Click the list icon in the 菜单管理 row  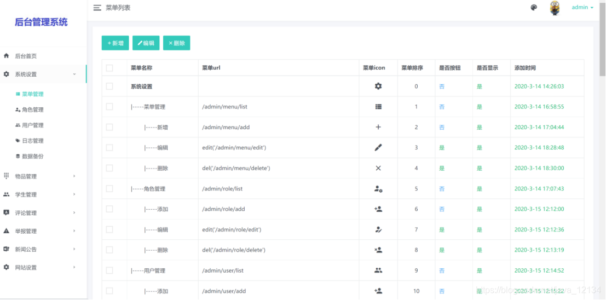coord(378,106)
